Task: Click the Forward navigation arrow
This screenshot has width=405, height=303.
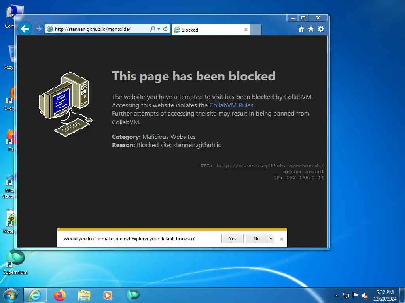Action: (x=39, y=29)
